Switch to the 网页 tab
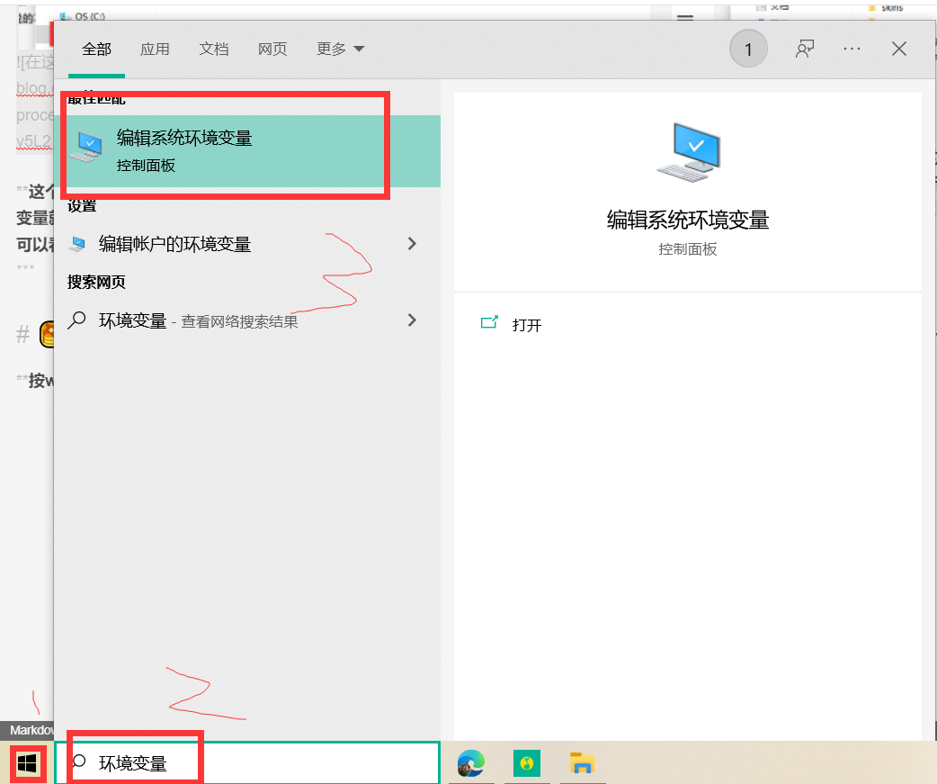937x784 pixels. [x=272, y=50]
